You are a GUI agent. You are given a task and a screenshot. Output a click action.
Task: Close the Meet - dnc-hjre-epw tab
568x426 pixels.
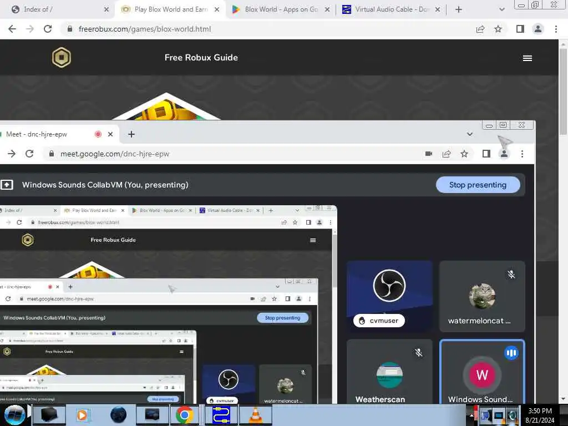tap(110, 134)
